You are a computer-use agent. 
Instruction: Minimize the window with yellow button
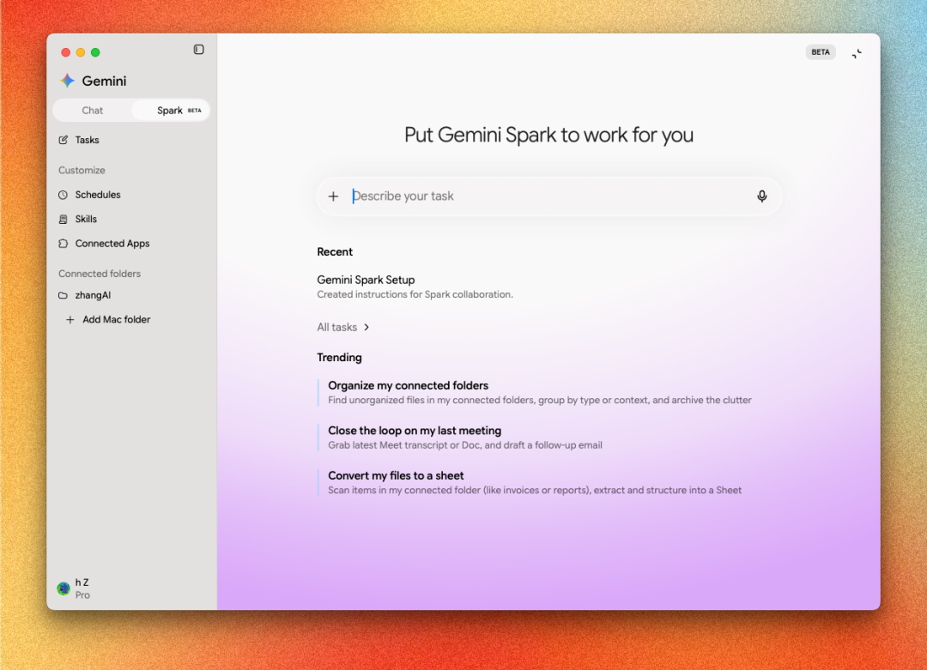81,52
